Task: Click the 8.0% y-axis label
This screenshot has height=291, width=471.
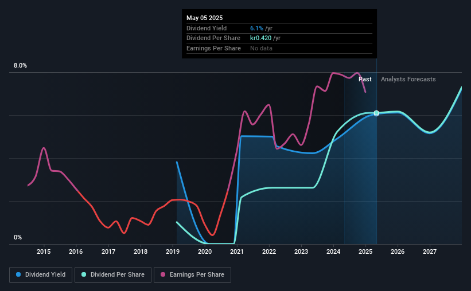Action: tap(20, 65)
